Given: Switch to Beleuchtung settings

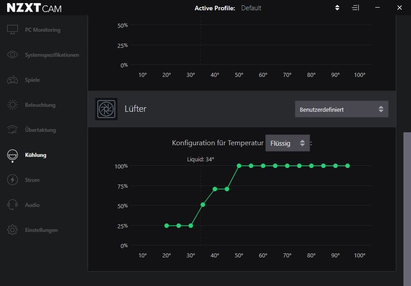Looking at the screenshot, I should pyautogui.click(x=40, y=105).
